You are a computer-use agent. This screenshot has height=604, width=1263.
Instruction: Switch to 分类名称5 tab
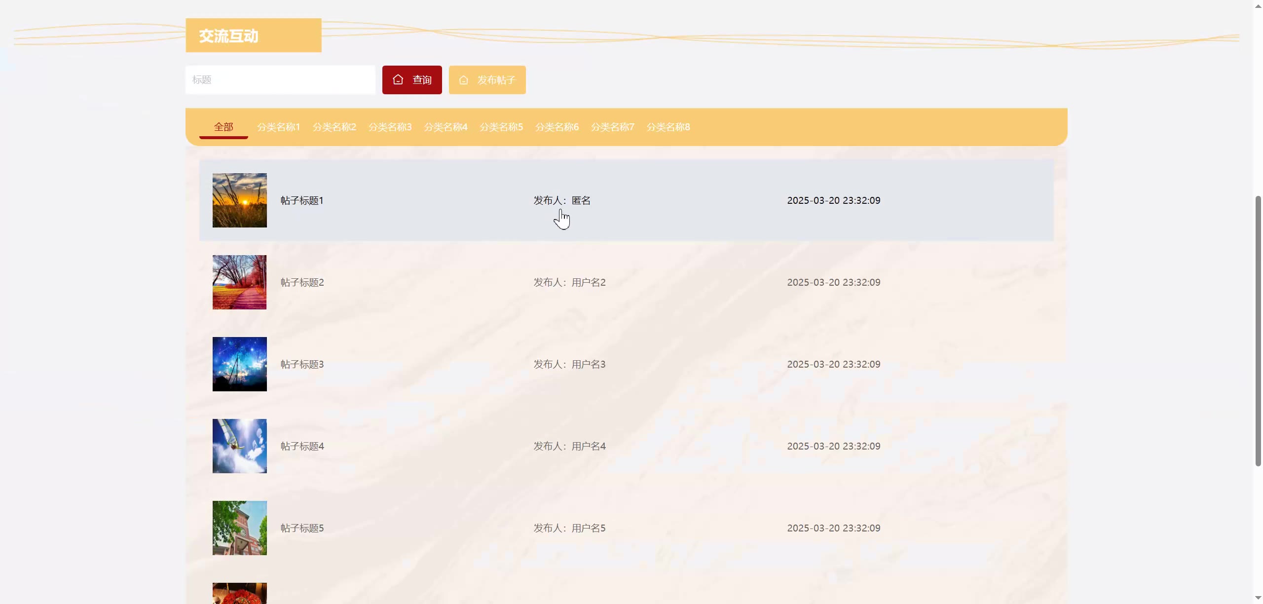point(501,127)
